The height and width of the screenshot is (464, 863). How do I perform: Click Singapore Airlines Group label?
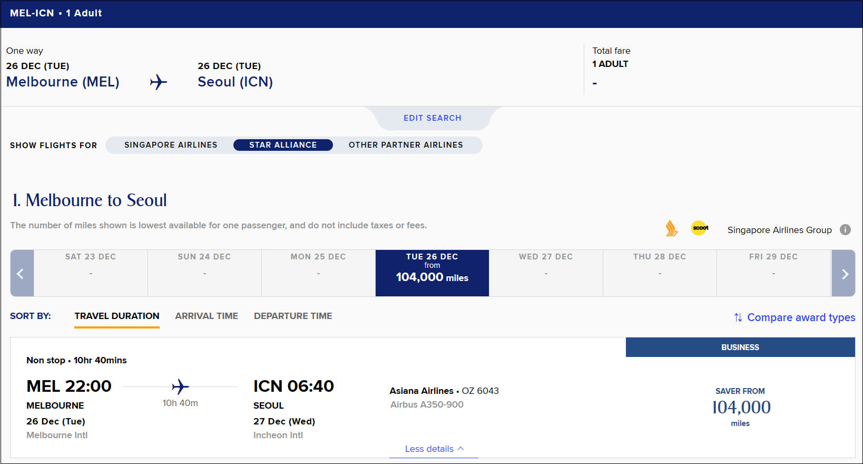[x=779, y=230]
